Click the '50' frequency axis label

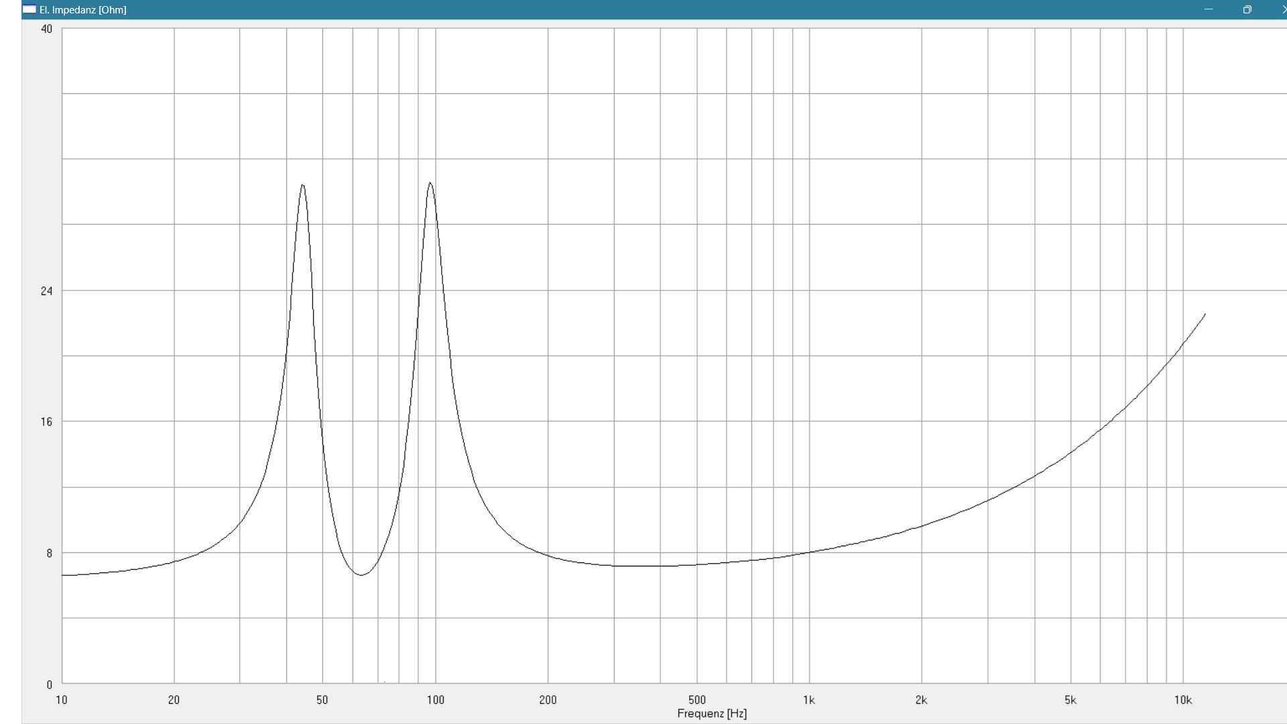coord(322,700)
